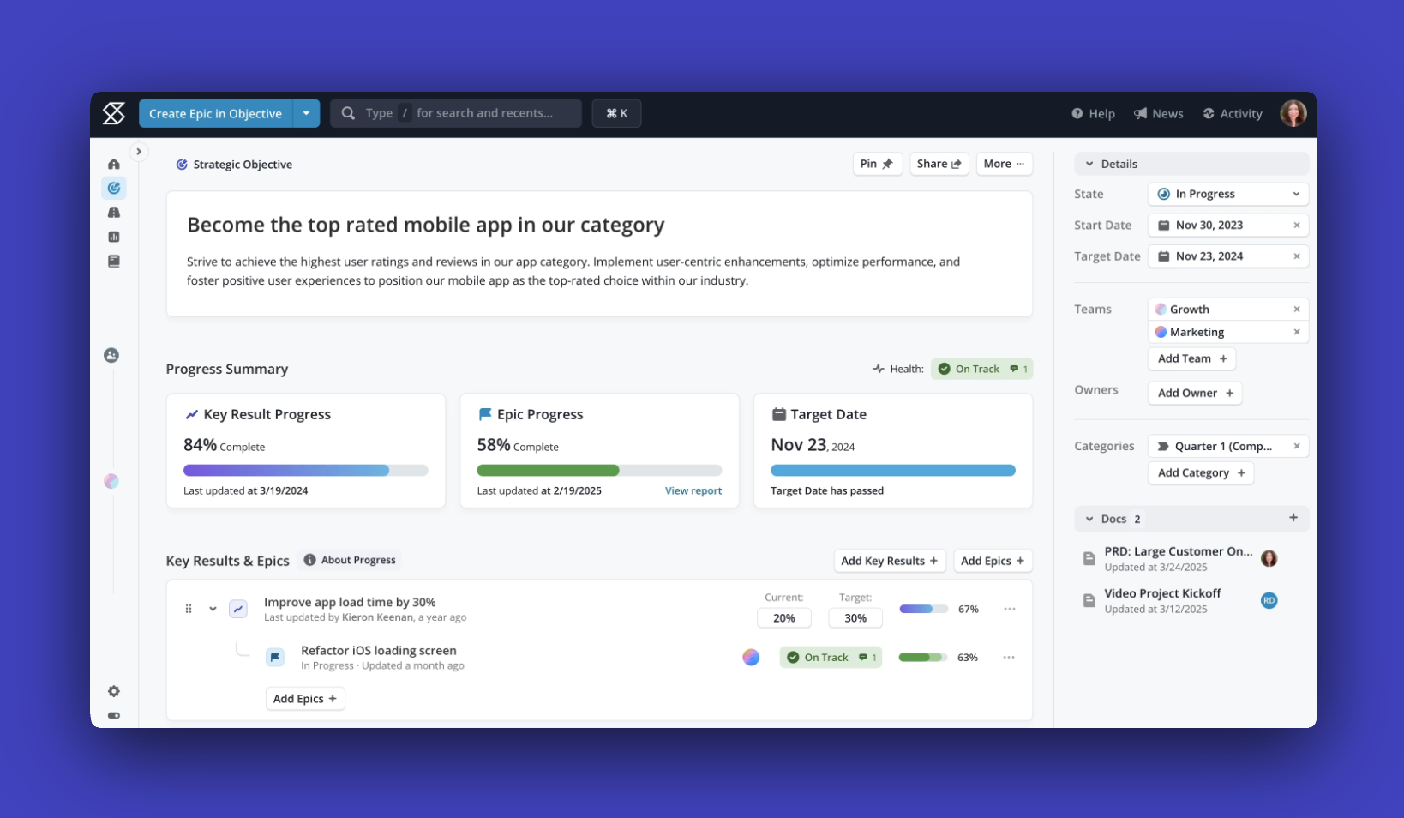
Task: Expand the sidebar with the chevron arrow
Action: [139, 152]
